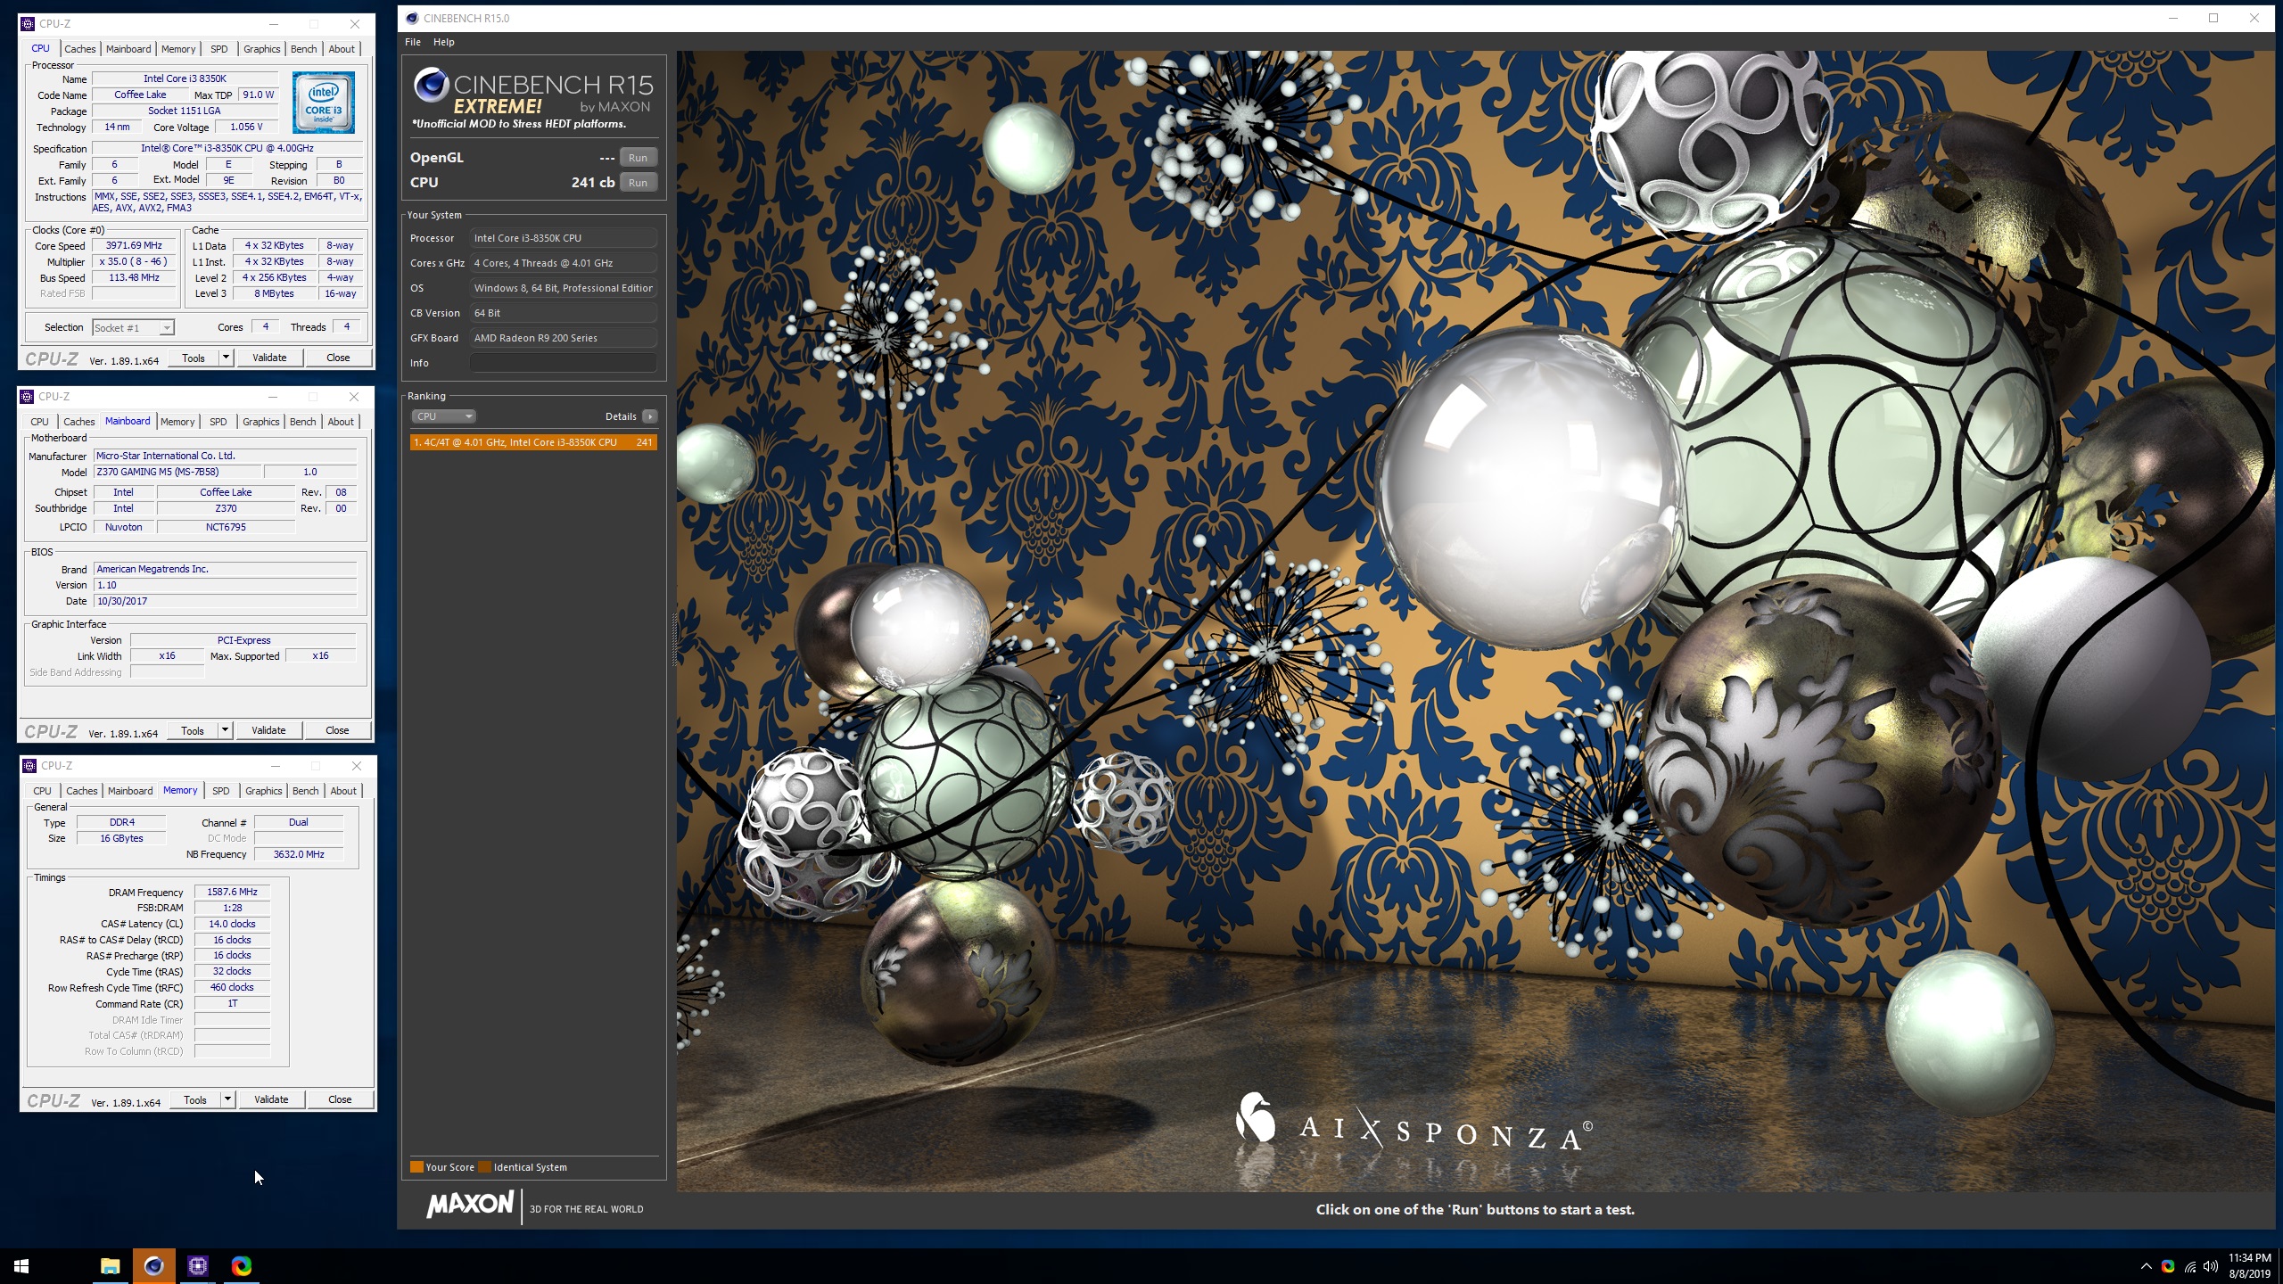Click Core Voltage 1.056 V value

click(246, 127)
